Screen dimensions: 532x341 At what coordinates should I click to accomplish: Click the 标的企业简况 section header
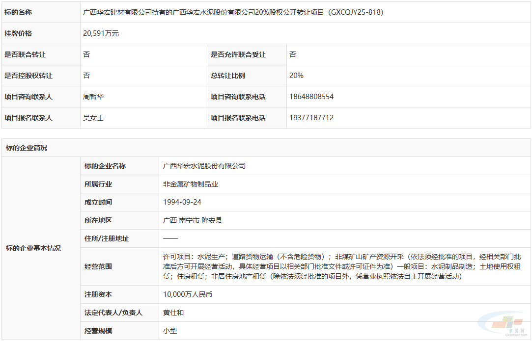pyautogui.click(x=27, y=147)
